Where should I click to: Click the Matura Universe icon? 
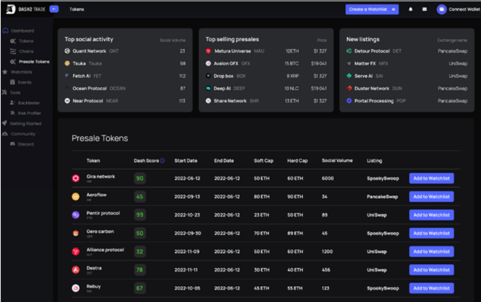208,51
